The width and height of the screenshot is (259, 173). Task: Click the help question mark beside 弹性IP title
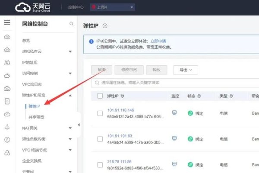tap(105, 26)
